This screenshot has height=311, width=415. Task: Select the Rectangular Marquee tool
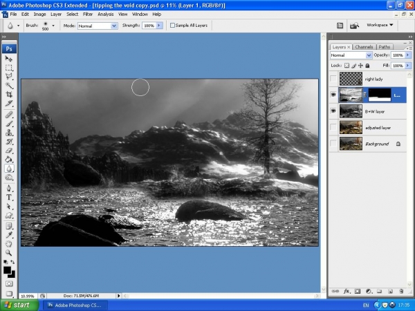9,68
